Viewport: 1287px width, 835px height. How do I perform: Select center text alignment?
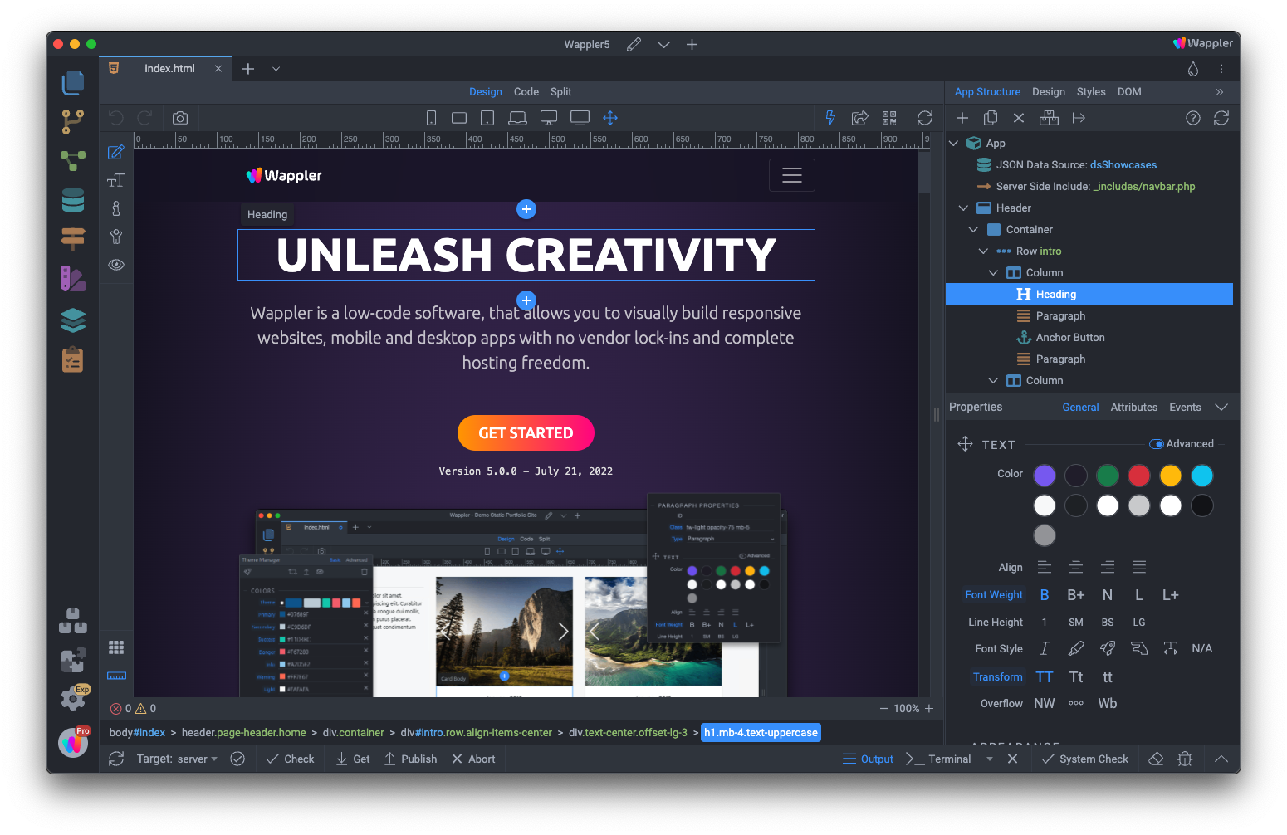click(1076, 567)
